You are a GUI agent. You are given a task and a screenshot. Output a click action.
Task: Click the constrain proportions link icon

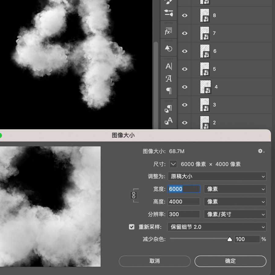(134, 195)
